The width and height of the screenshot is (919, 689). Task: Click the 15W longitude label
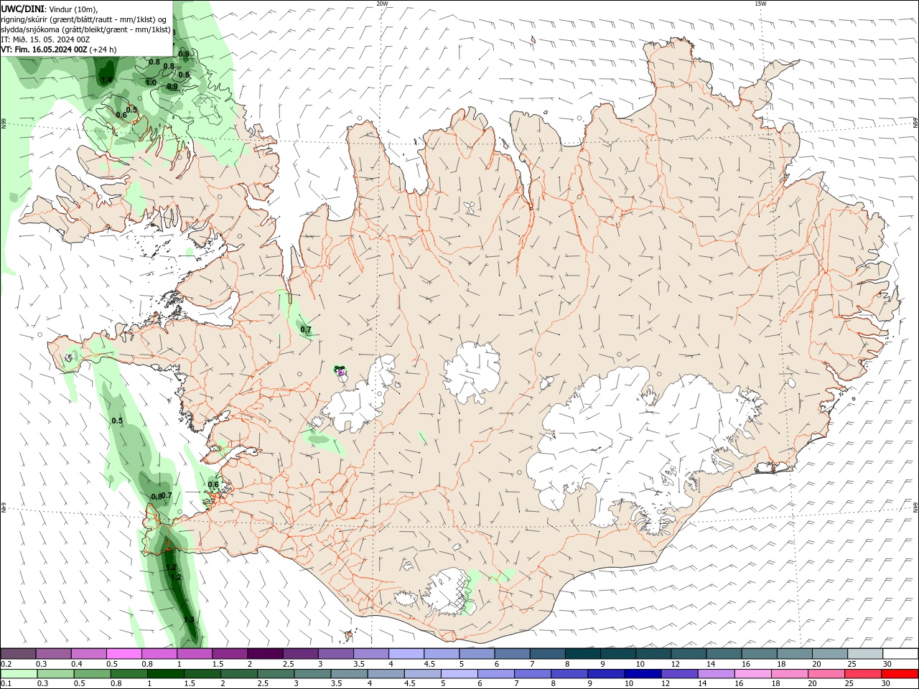[760, 4]
